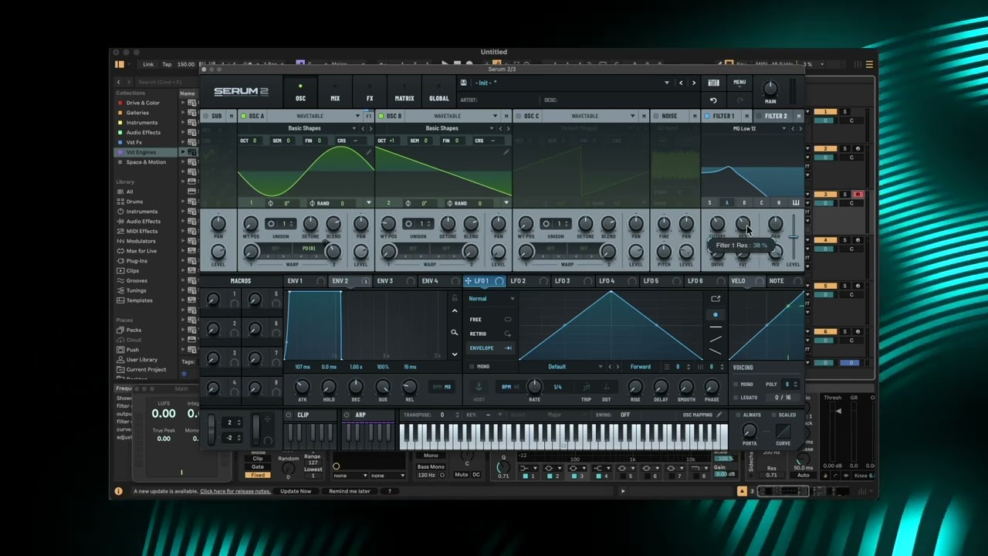Switch to the GLOBAL tab

[439, 93]
